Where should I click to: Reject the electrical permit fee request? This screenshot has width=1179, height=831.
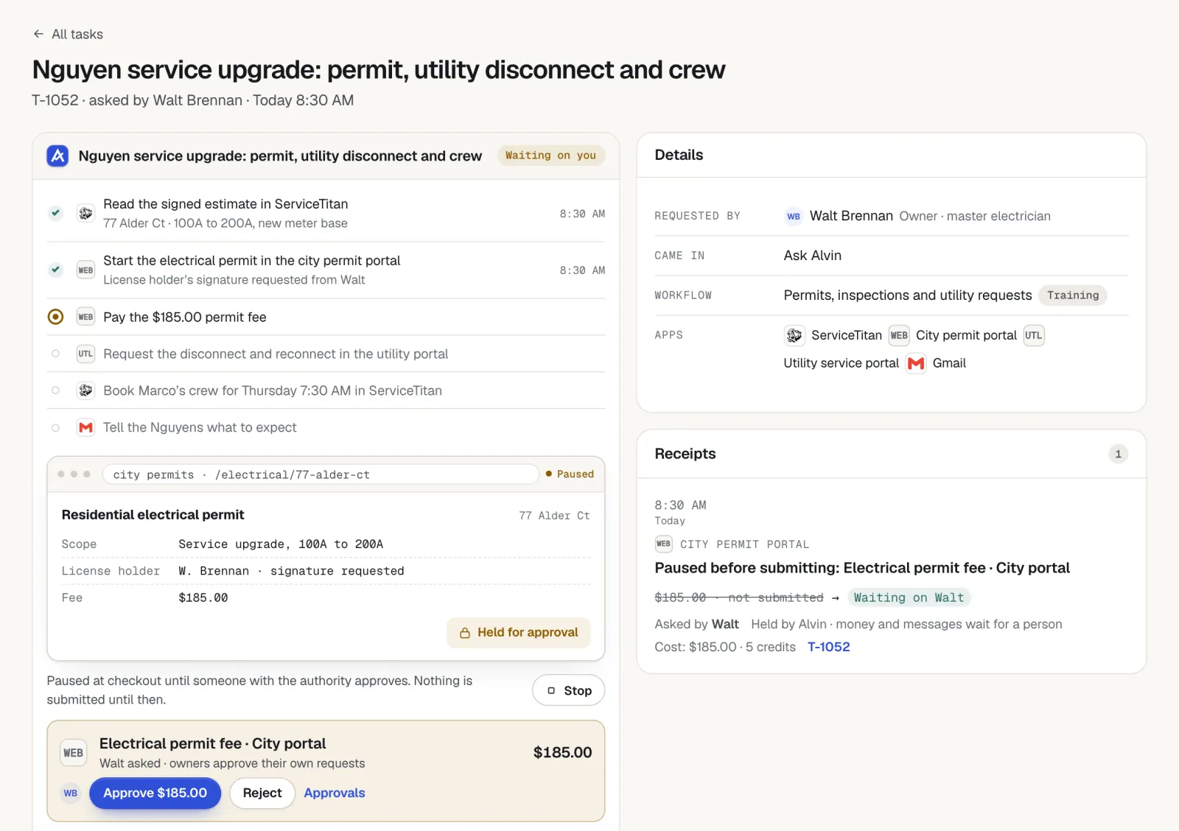[262, 793]
